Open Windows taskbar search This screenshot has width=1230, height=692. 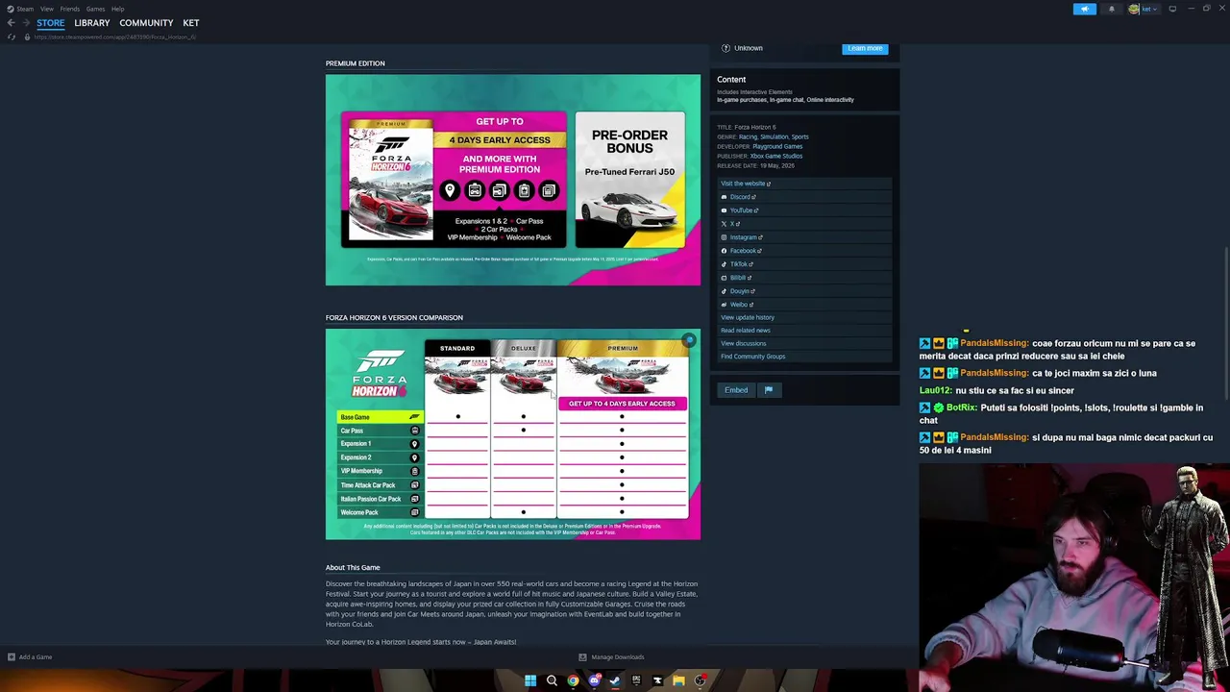(x=552, y=680)
